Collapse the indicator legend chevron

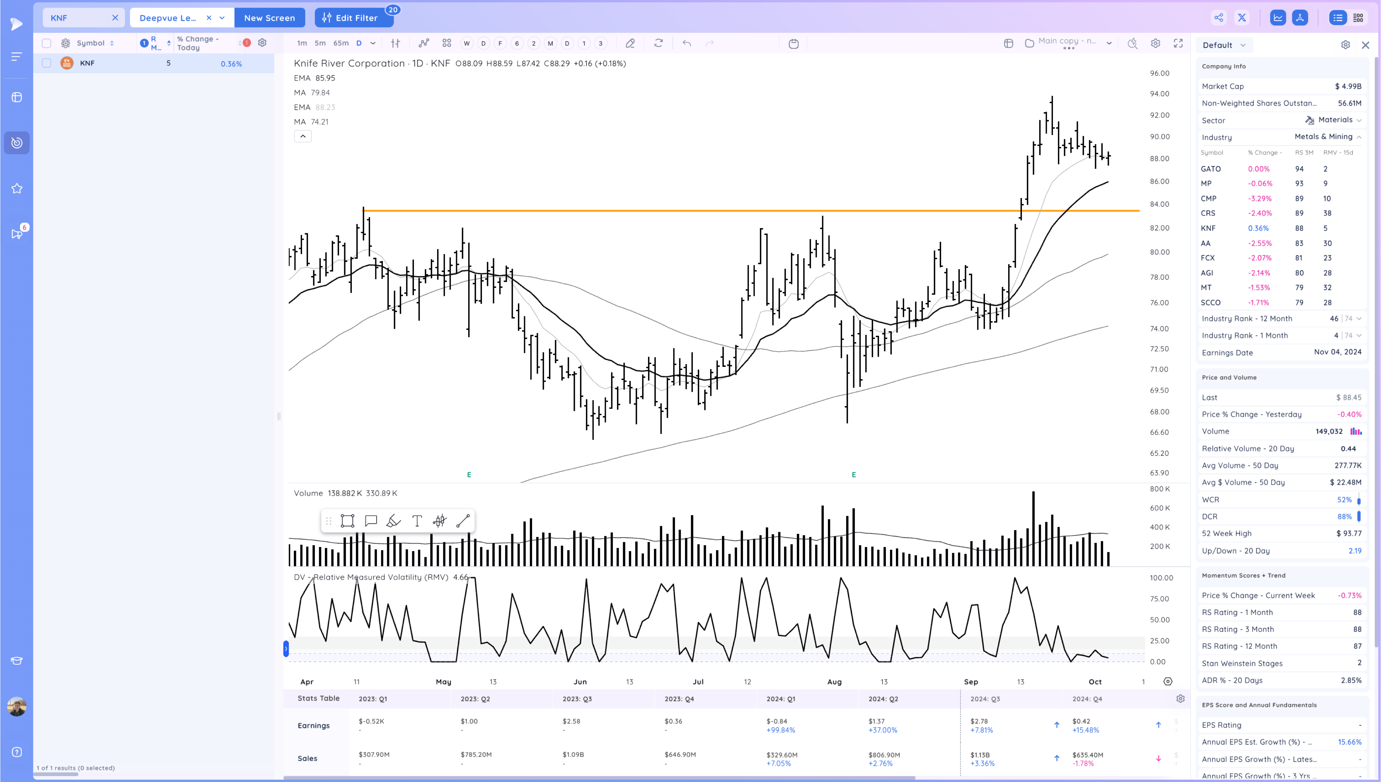click(x=303, y=136)
